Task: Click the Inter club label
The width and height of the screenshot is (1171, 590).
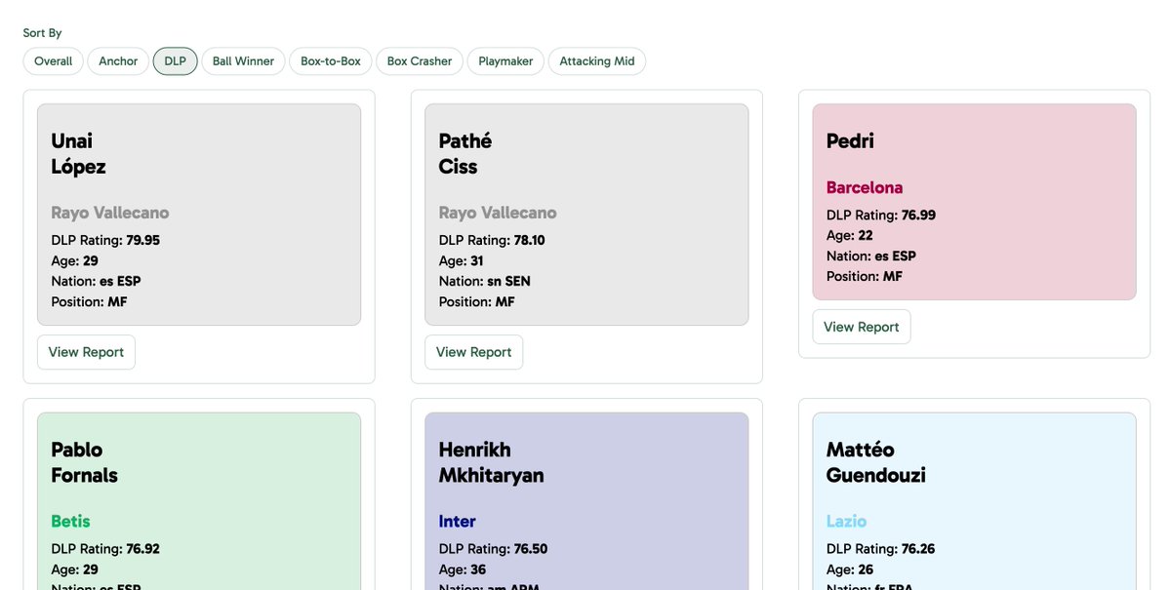Action: click(457, 521)
